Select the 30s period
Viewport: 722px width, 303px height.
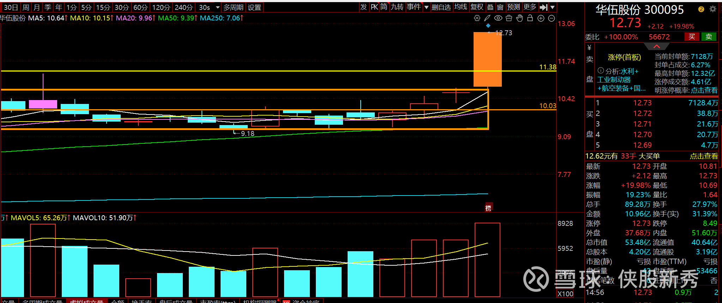pyautogui.click(x=205, y=7)
